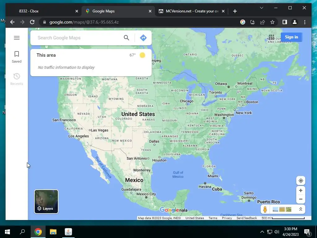Close the MCVersions.net tab
The width and height of the screenshot is (317, 238).
223,11
